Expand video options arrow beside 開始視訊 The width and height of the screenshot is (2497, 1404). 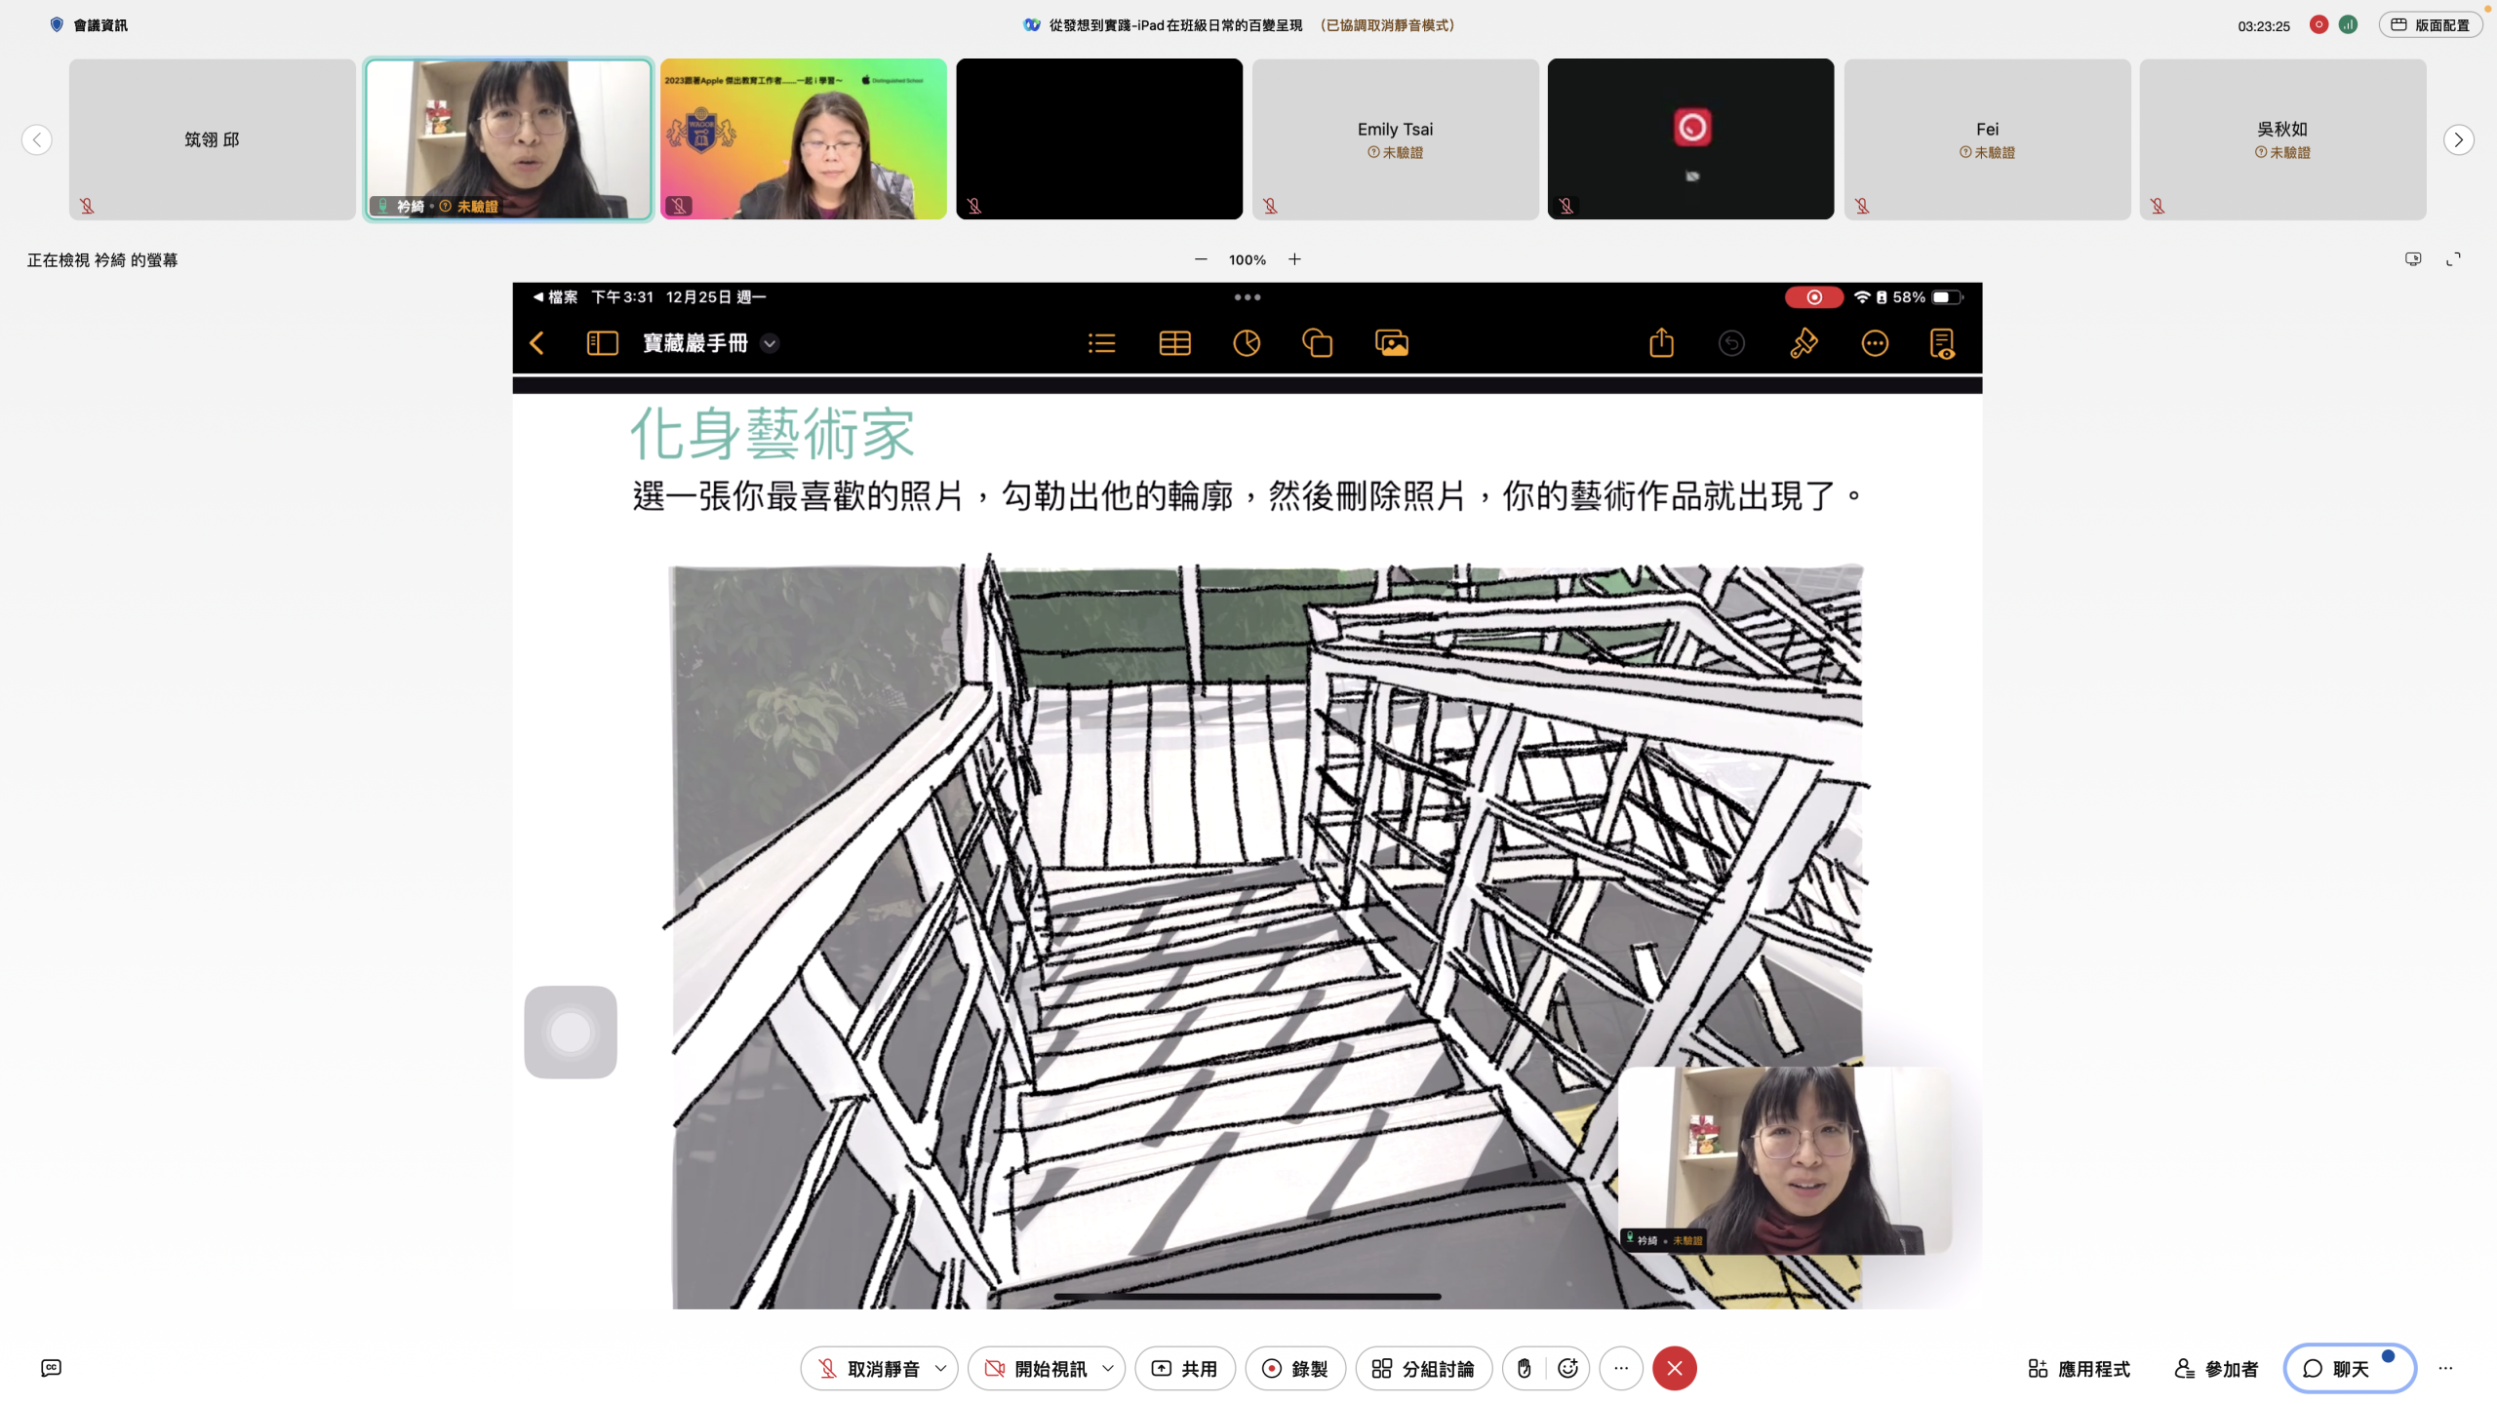coord(1108,1368)
